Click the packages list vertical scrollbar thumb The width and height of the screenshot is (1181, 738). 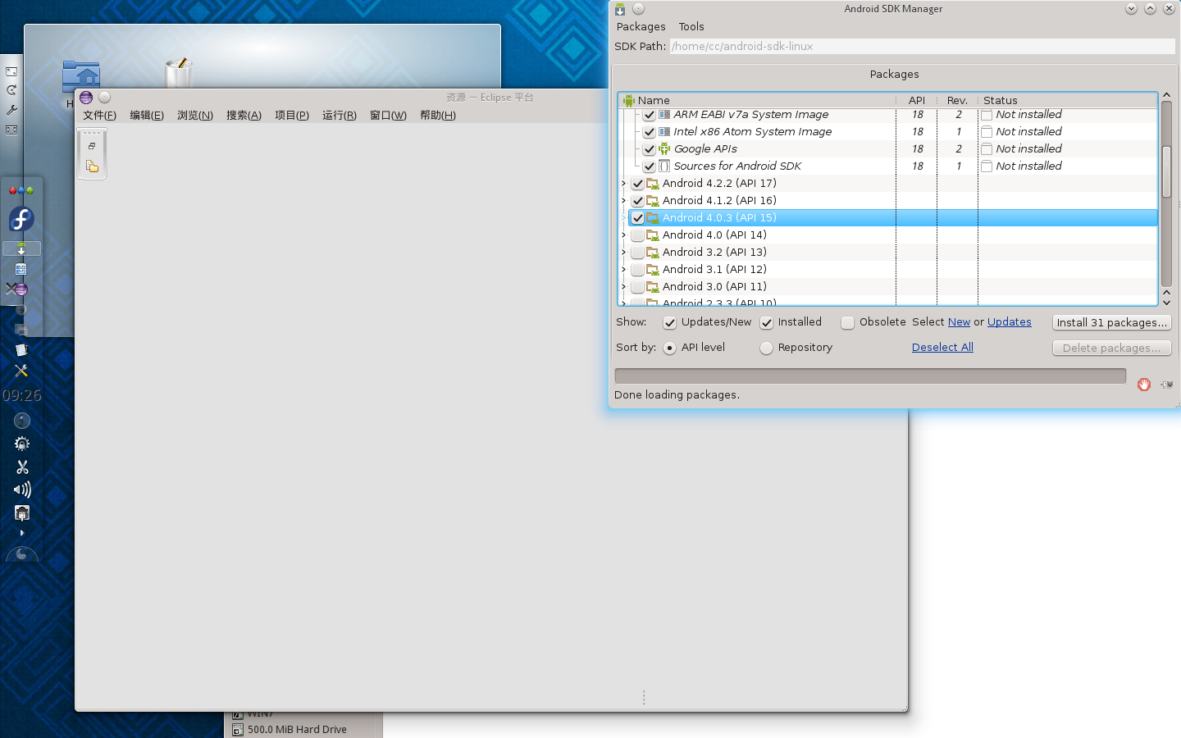tap(1166, 171)
